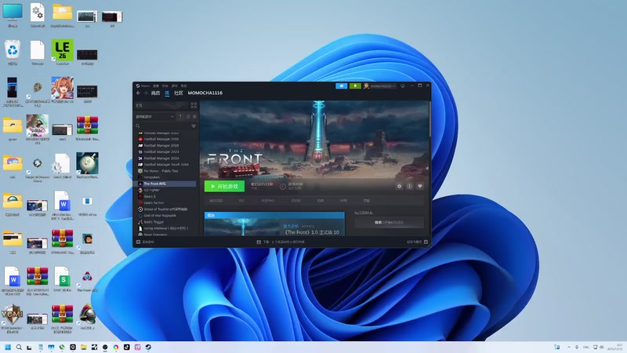Select the anime girl game shortcut
Viewport: 627px width, 353px height.
[63, 90]
